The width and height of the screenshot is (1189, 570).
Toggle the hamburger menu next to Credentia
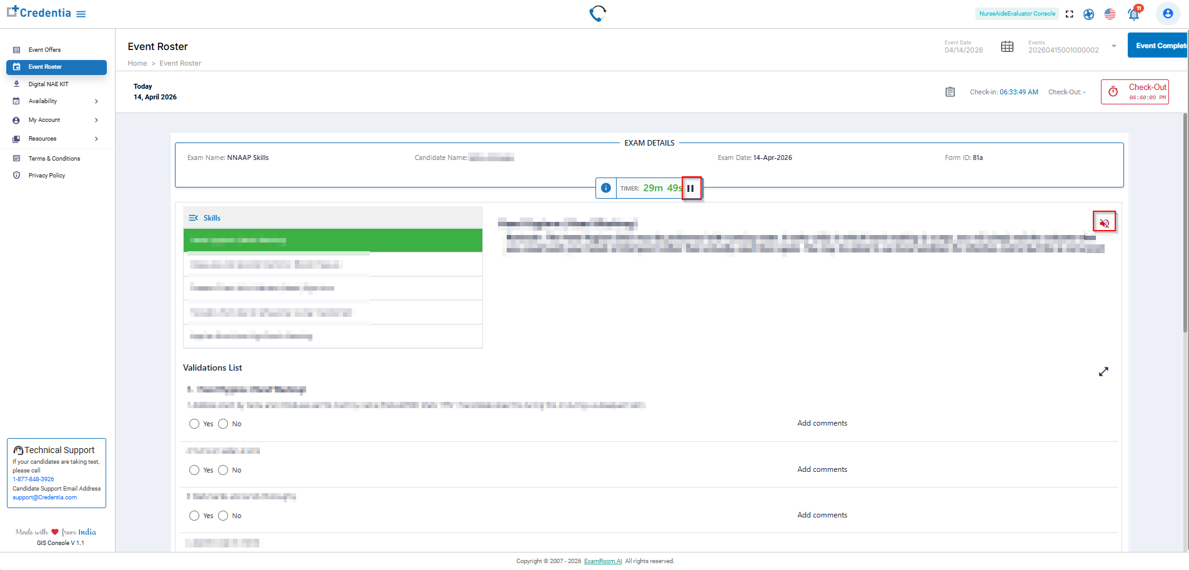pyautogui.click(x=81, y=14)
